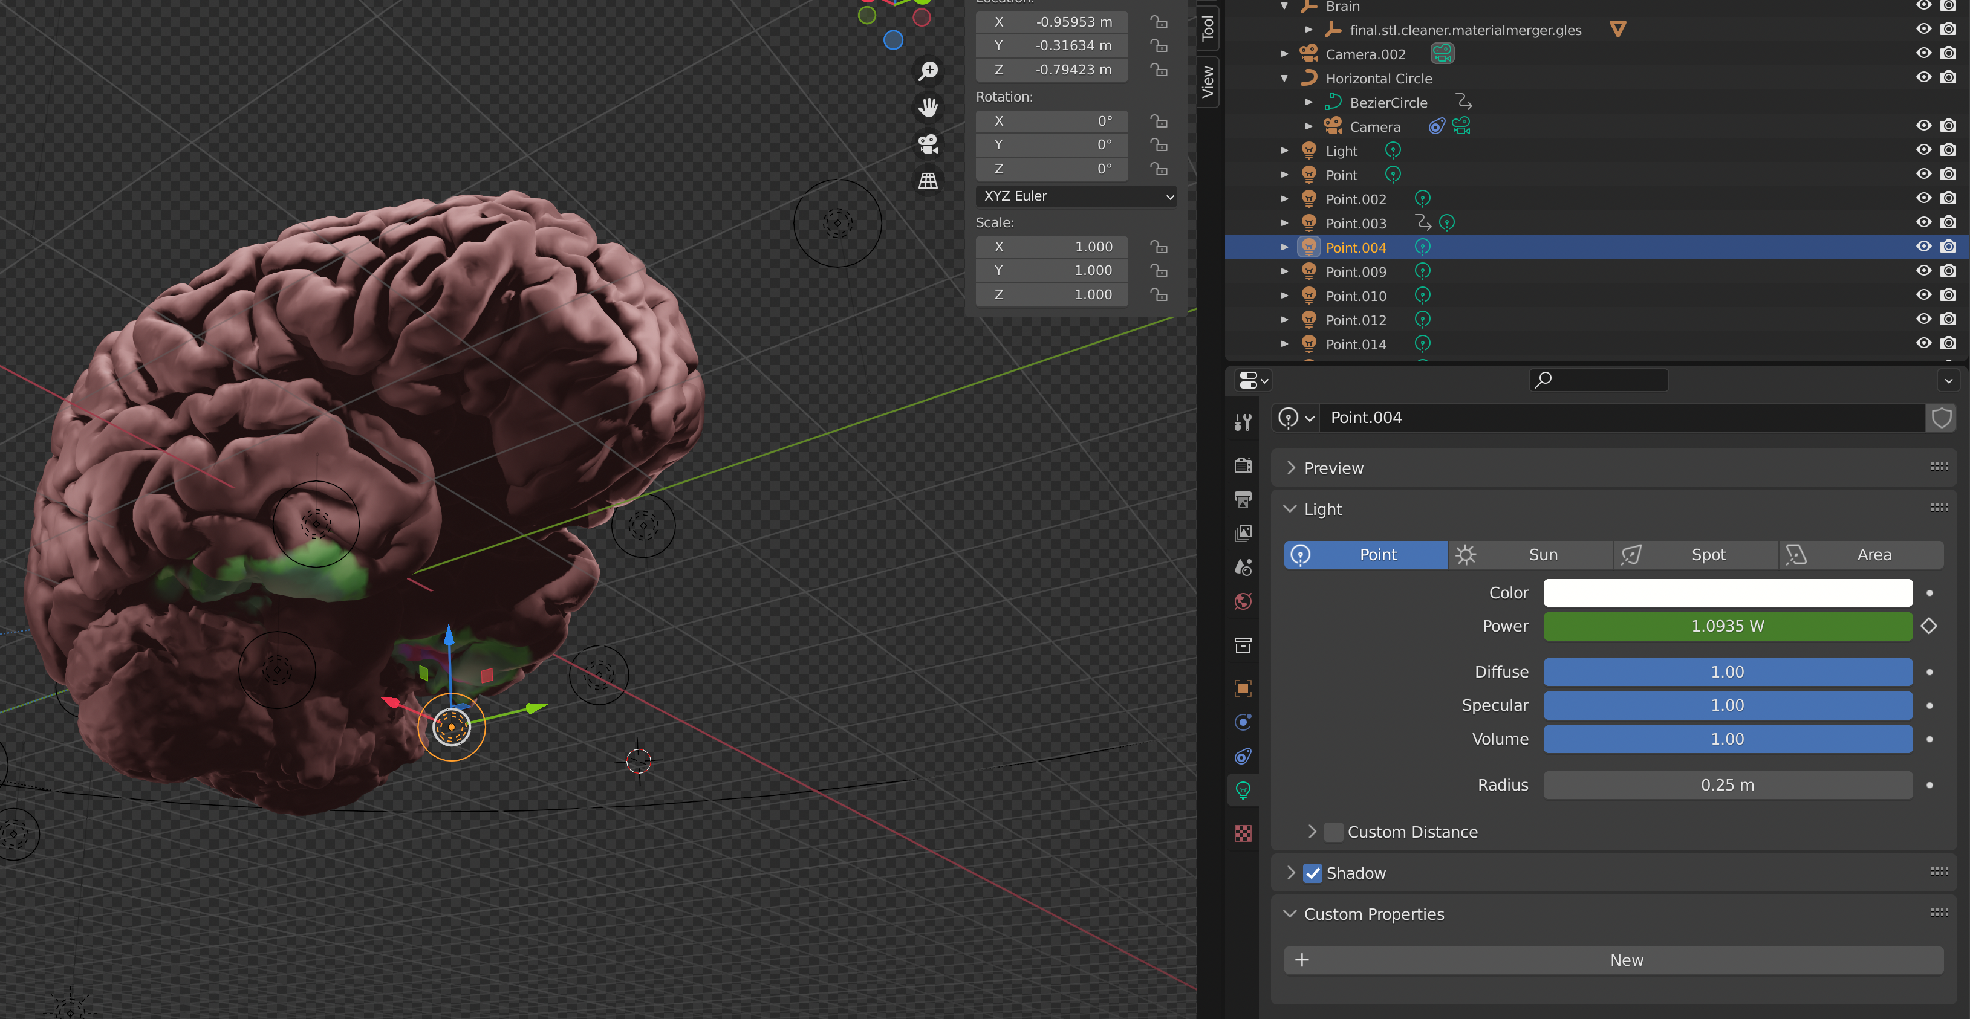This screenshot has height=1019, width=1970.
Task: Hide Point.009 in viewport via eye
Action: coord(1923,271)
